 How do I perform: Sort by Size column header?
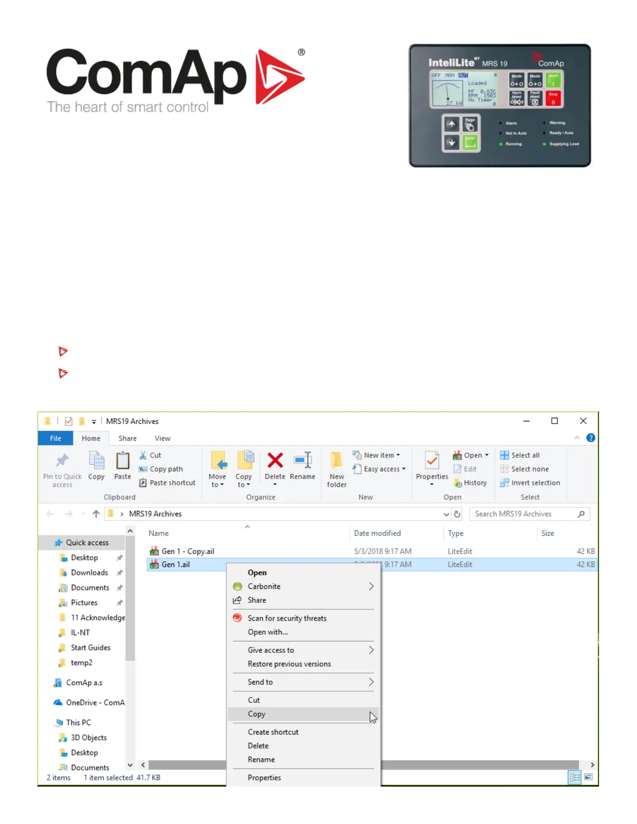point(547,533)
